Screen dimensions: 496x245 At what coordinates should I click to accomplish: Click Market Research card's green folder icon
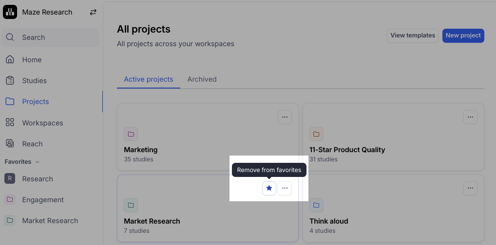[x=131, y=205]
